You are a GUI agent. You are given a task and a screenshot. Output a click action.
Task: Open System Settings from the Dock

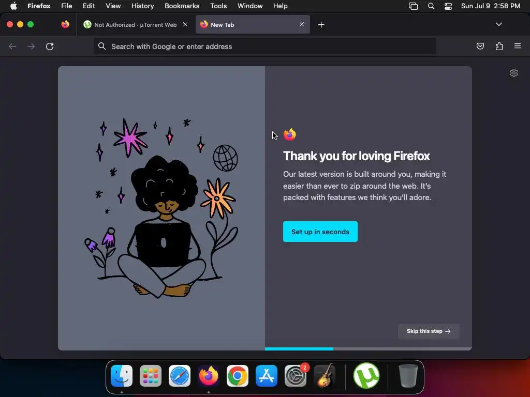coord(296,376)
